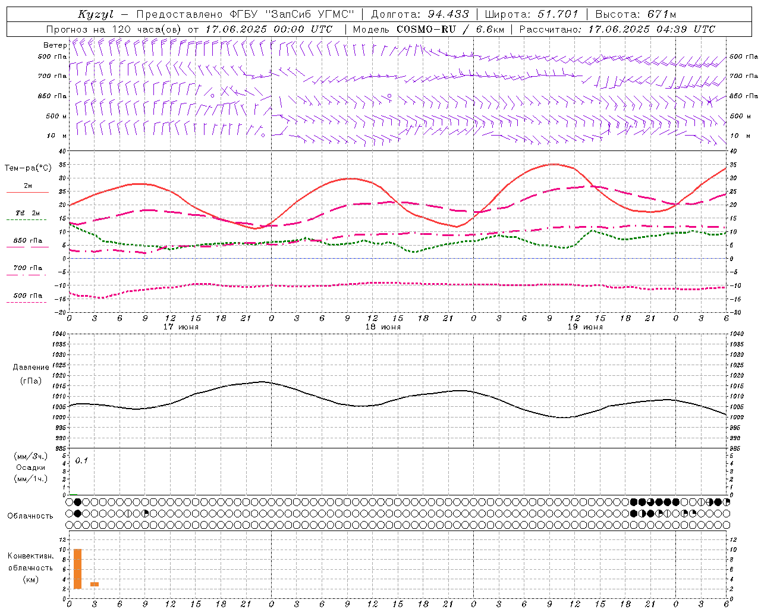Click "Прогноз на 120 часа(ов)" forecast line
Viewport: 761px width, 609px height.
pos(115,29)
